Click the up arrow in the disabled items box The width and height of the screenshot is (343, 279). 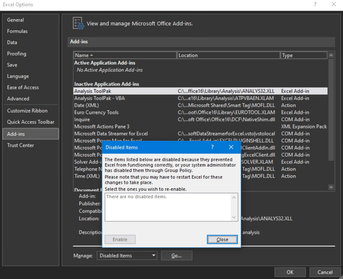pyautogui.click(x=234, y=197)
